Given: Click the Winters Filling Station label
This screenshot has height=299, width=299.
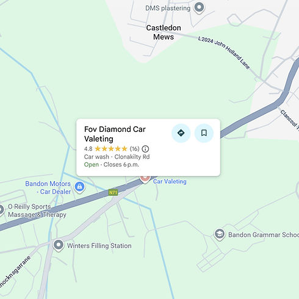Looking at the screenshot, I should (x=99, y=246).
